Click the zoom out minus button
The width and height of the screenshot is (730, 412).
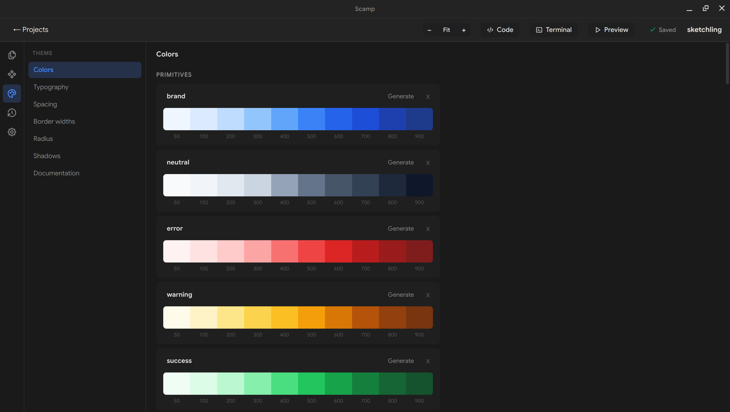click(x=429, y=30)
